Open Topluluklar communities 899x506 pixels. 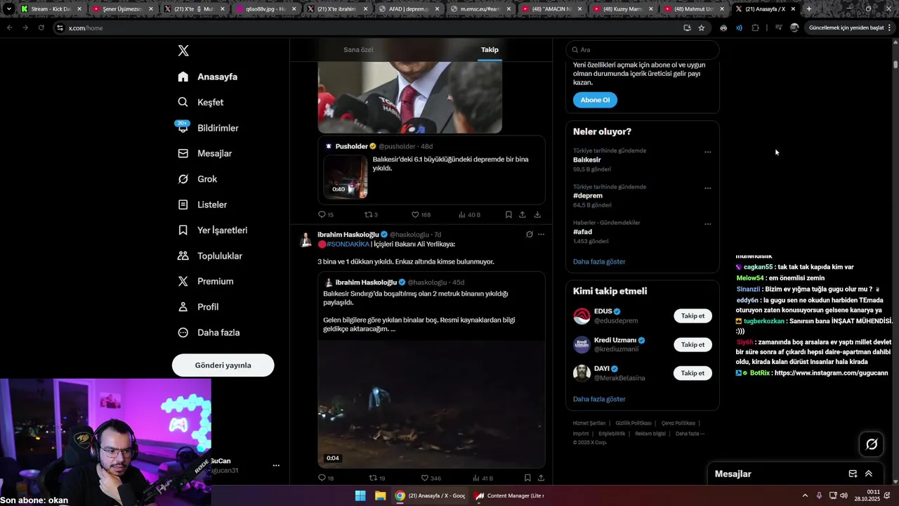pos(210,256)
